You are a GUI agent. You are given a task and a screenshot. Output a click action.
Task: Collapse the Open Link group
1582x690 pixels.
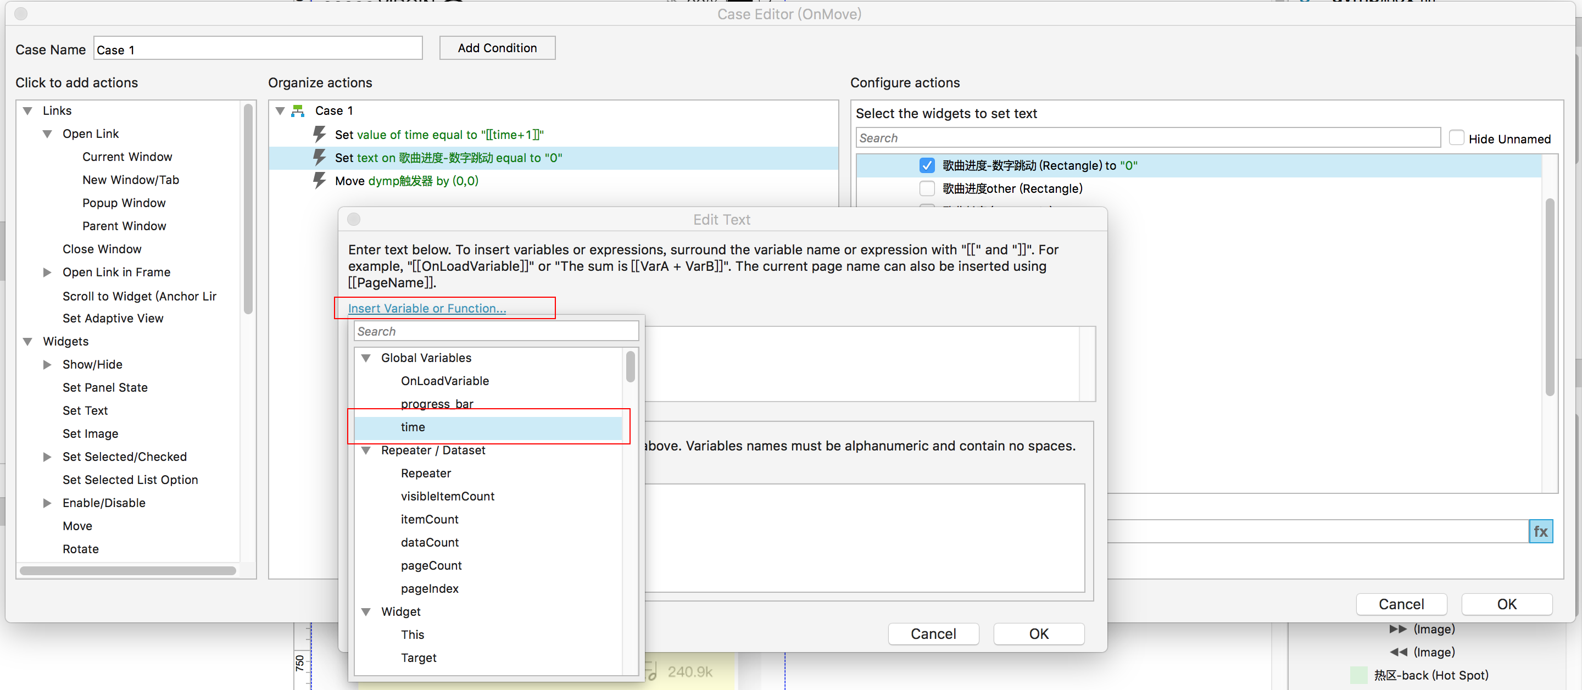pyautogui.click(x=47, y=133)
